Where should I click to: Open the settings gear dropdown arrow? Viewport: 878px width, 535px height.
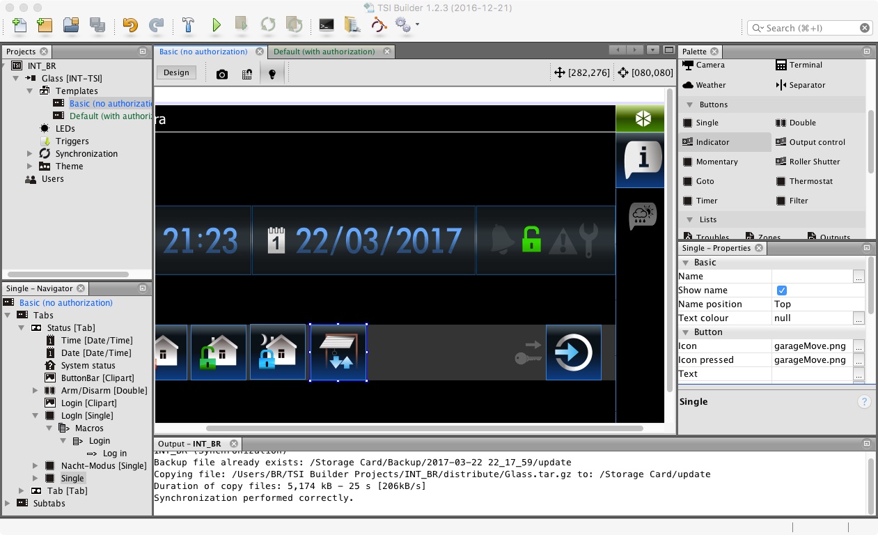point(417,25)
